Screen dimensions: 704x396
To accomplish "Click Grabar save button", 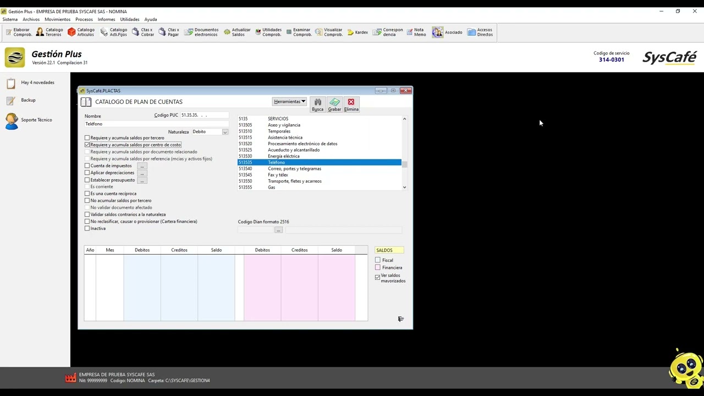I will tap(334, 105).
